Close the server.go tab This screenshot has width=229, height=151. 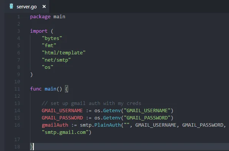point(44,6)
